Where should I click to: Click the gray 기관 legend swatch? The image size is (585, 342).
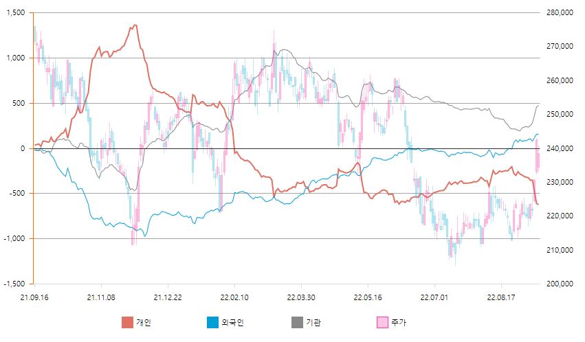tap(298, 322)
